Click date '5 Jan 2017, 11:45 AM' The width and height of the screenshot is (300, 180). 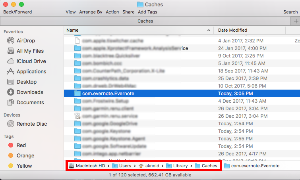click(242, 63)
